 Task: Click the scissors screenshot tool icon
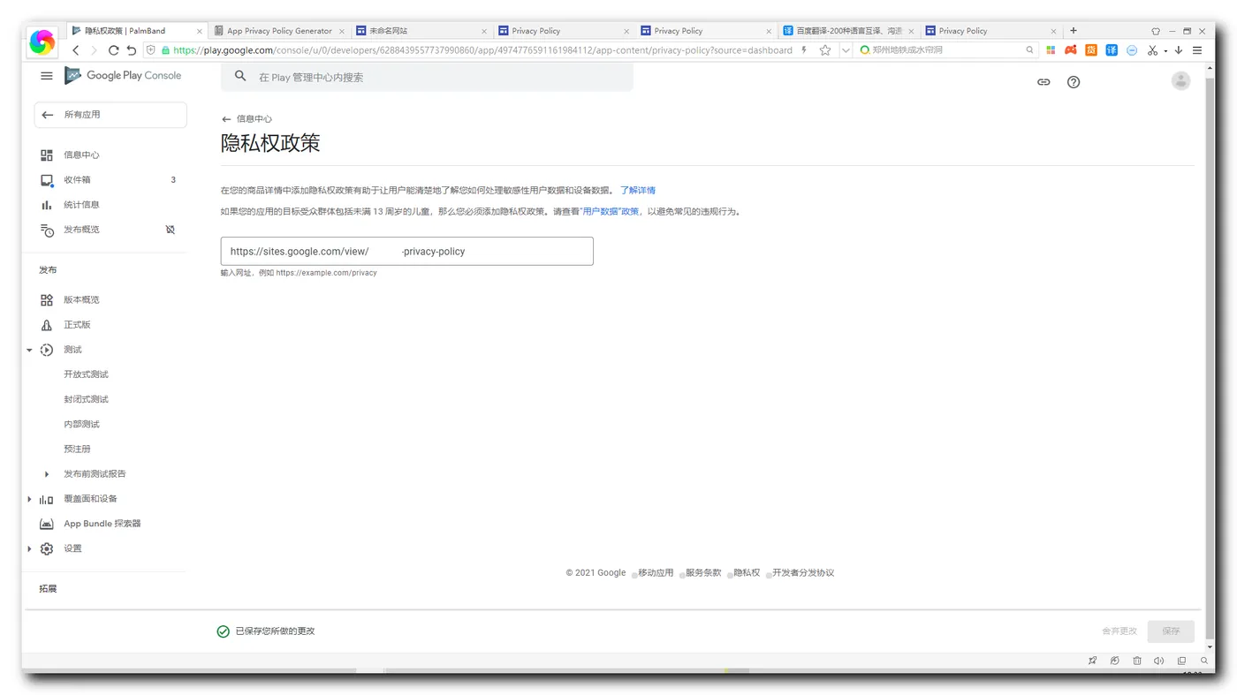click(x=1152, y=50)
